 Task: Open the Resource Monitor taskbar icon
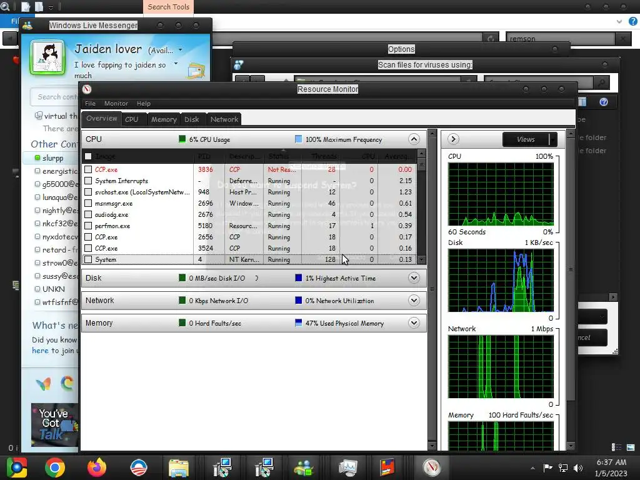click(x=431, y=467)
